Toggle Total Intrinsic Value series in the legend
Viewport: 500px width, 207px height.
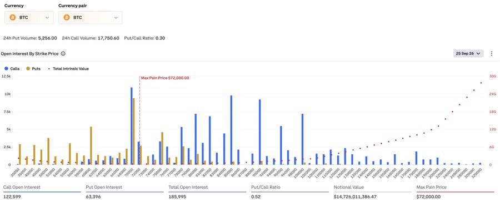[x=68, y=68]
